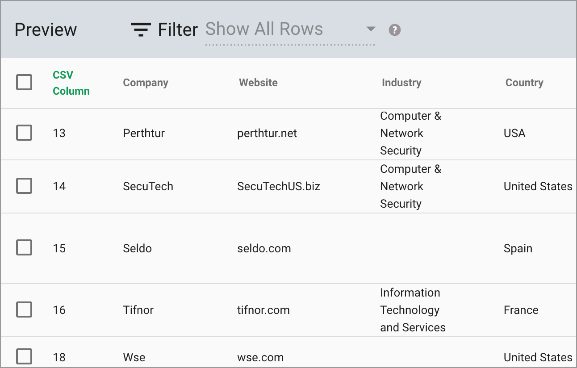Click the Company column header
This screenshot has width=577, height=368.
[x=146, y=83]
